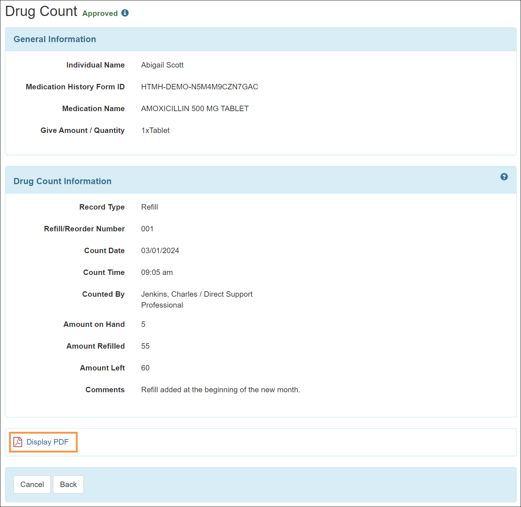Click the Counted By label

[103, 294]
